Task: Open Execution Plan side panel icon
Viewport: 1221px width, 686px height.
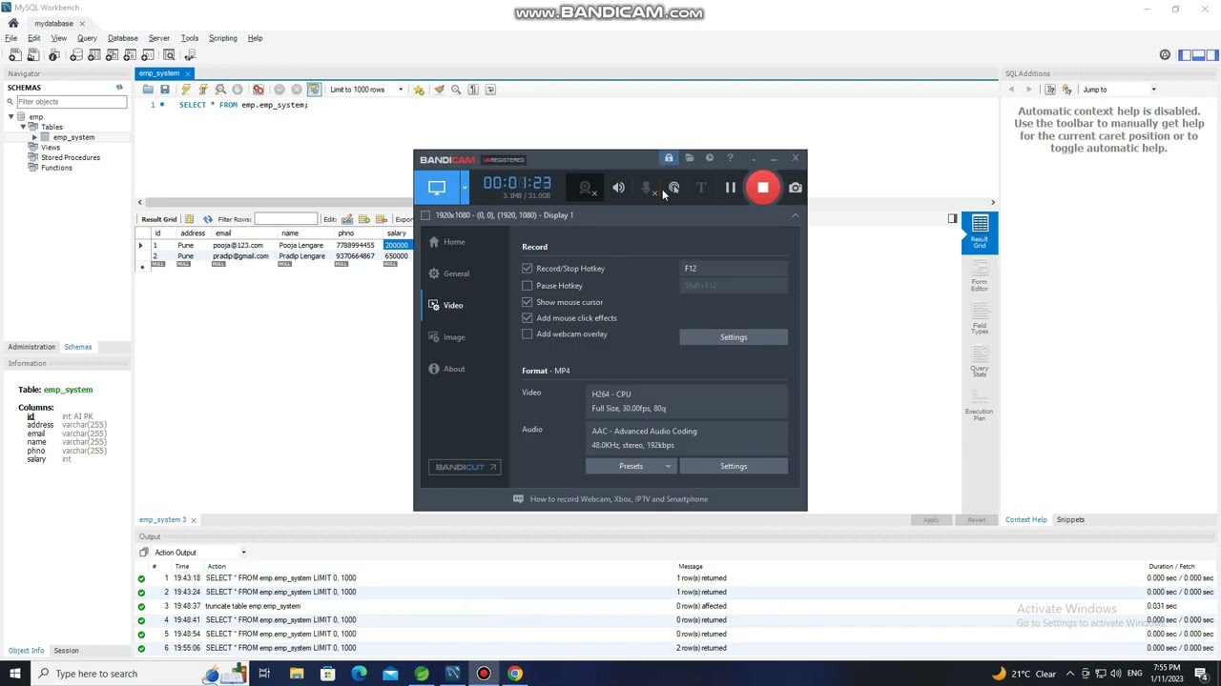Action: (980, 404)
